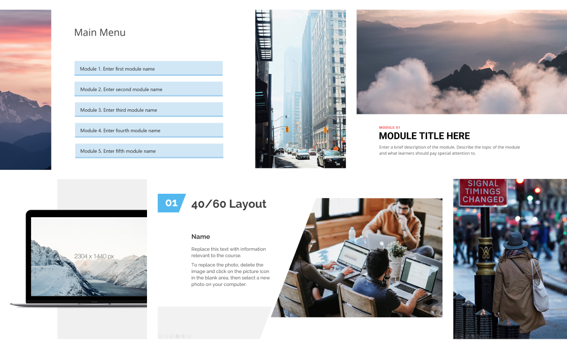Screen dimensions: 567x346
Task: Click previous-slide arrow on the 40/60 Layout slide
Action: pyautogui.click(x=160, y=336)
